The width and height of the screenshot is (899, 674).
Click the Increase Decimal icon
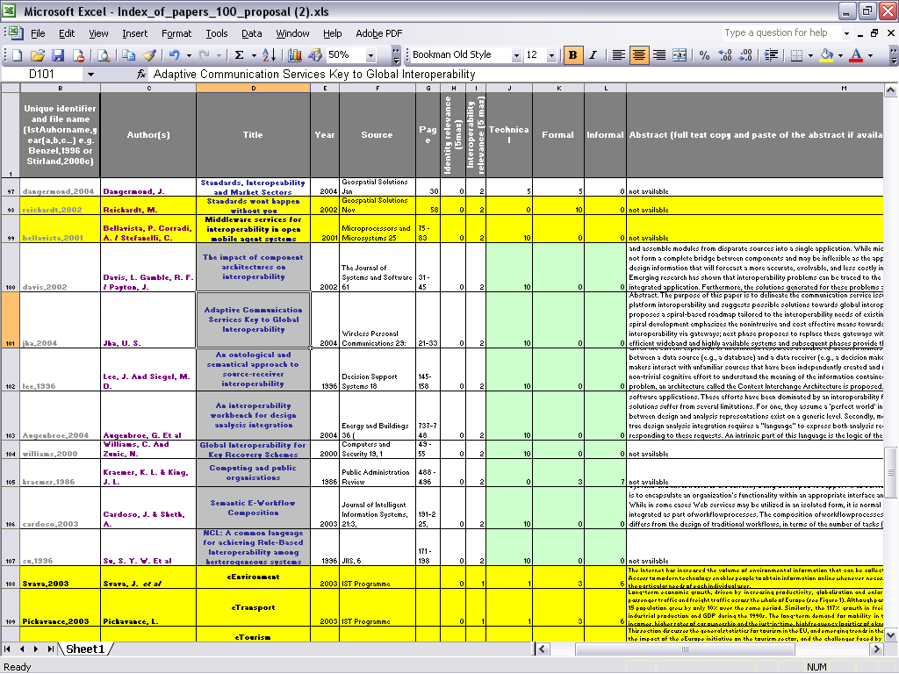[727, 55]
